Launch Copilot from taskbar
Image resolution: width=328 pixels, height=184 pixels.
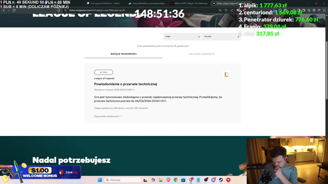tap(153, 180)
